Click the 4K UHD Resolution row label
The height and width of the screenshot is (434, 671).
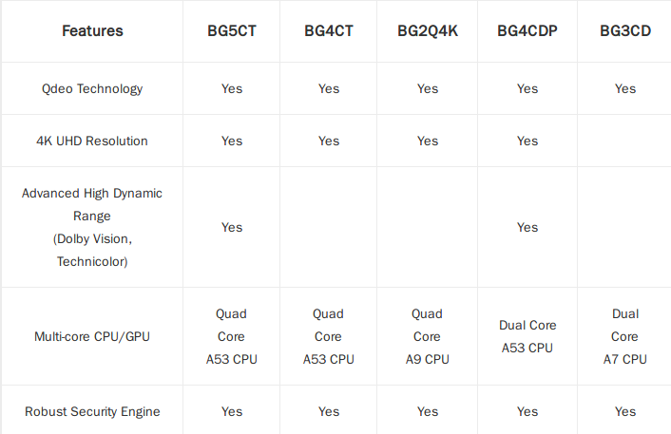[92, 141]
